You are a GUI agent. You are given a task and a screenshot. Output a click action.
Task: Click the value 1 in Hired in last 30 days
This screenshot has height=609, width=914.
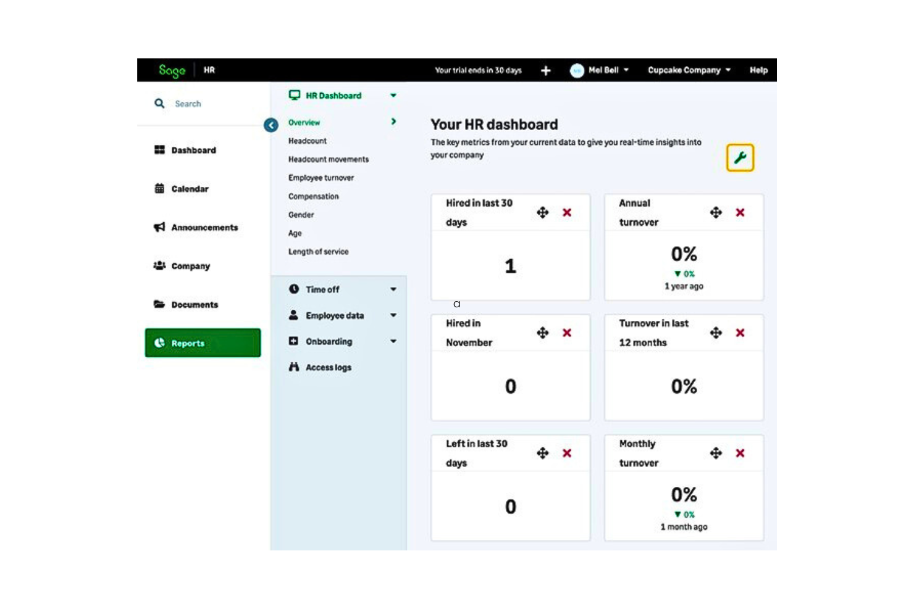coord(510,266)
